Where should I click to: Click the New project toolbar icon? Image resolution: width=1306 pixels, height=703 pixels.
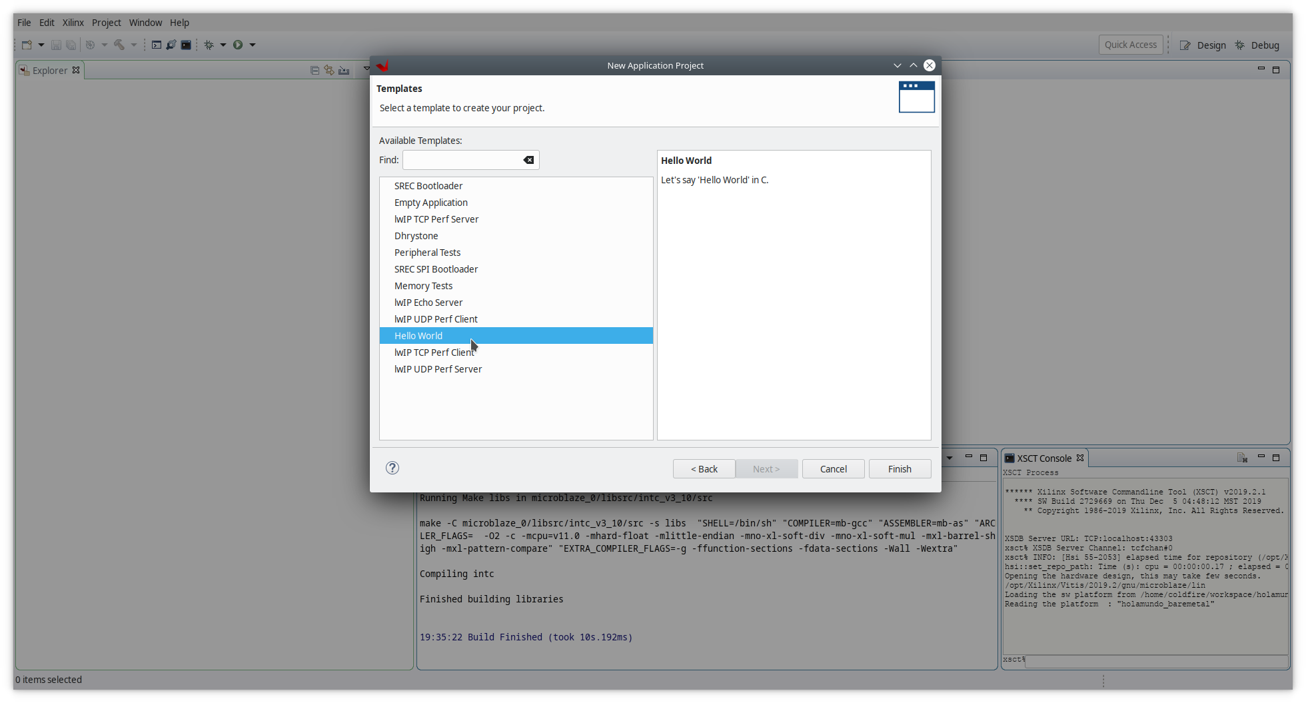[27, 45]
